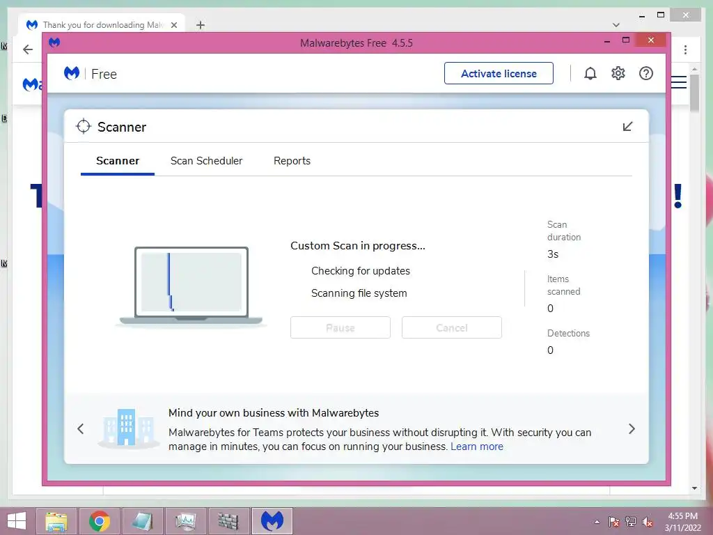This screenshot has height=535, width=713.
Task: Show next promo with right chevron
Action: click(632, 428)
